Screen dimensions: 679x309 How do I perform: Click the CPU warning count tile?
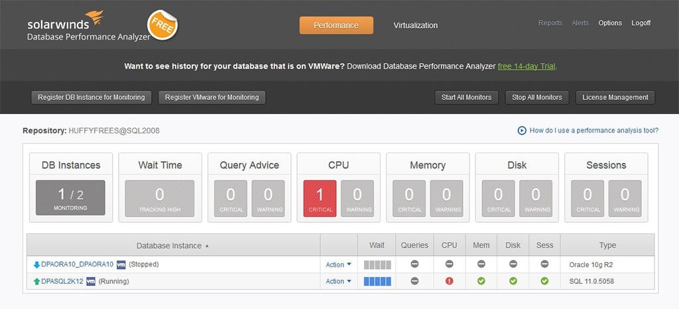[357, 198]
